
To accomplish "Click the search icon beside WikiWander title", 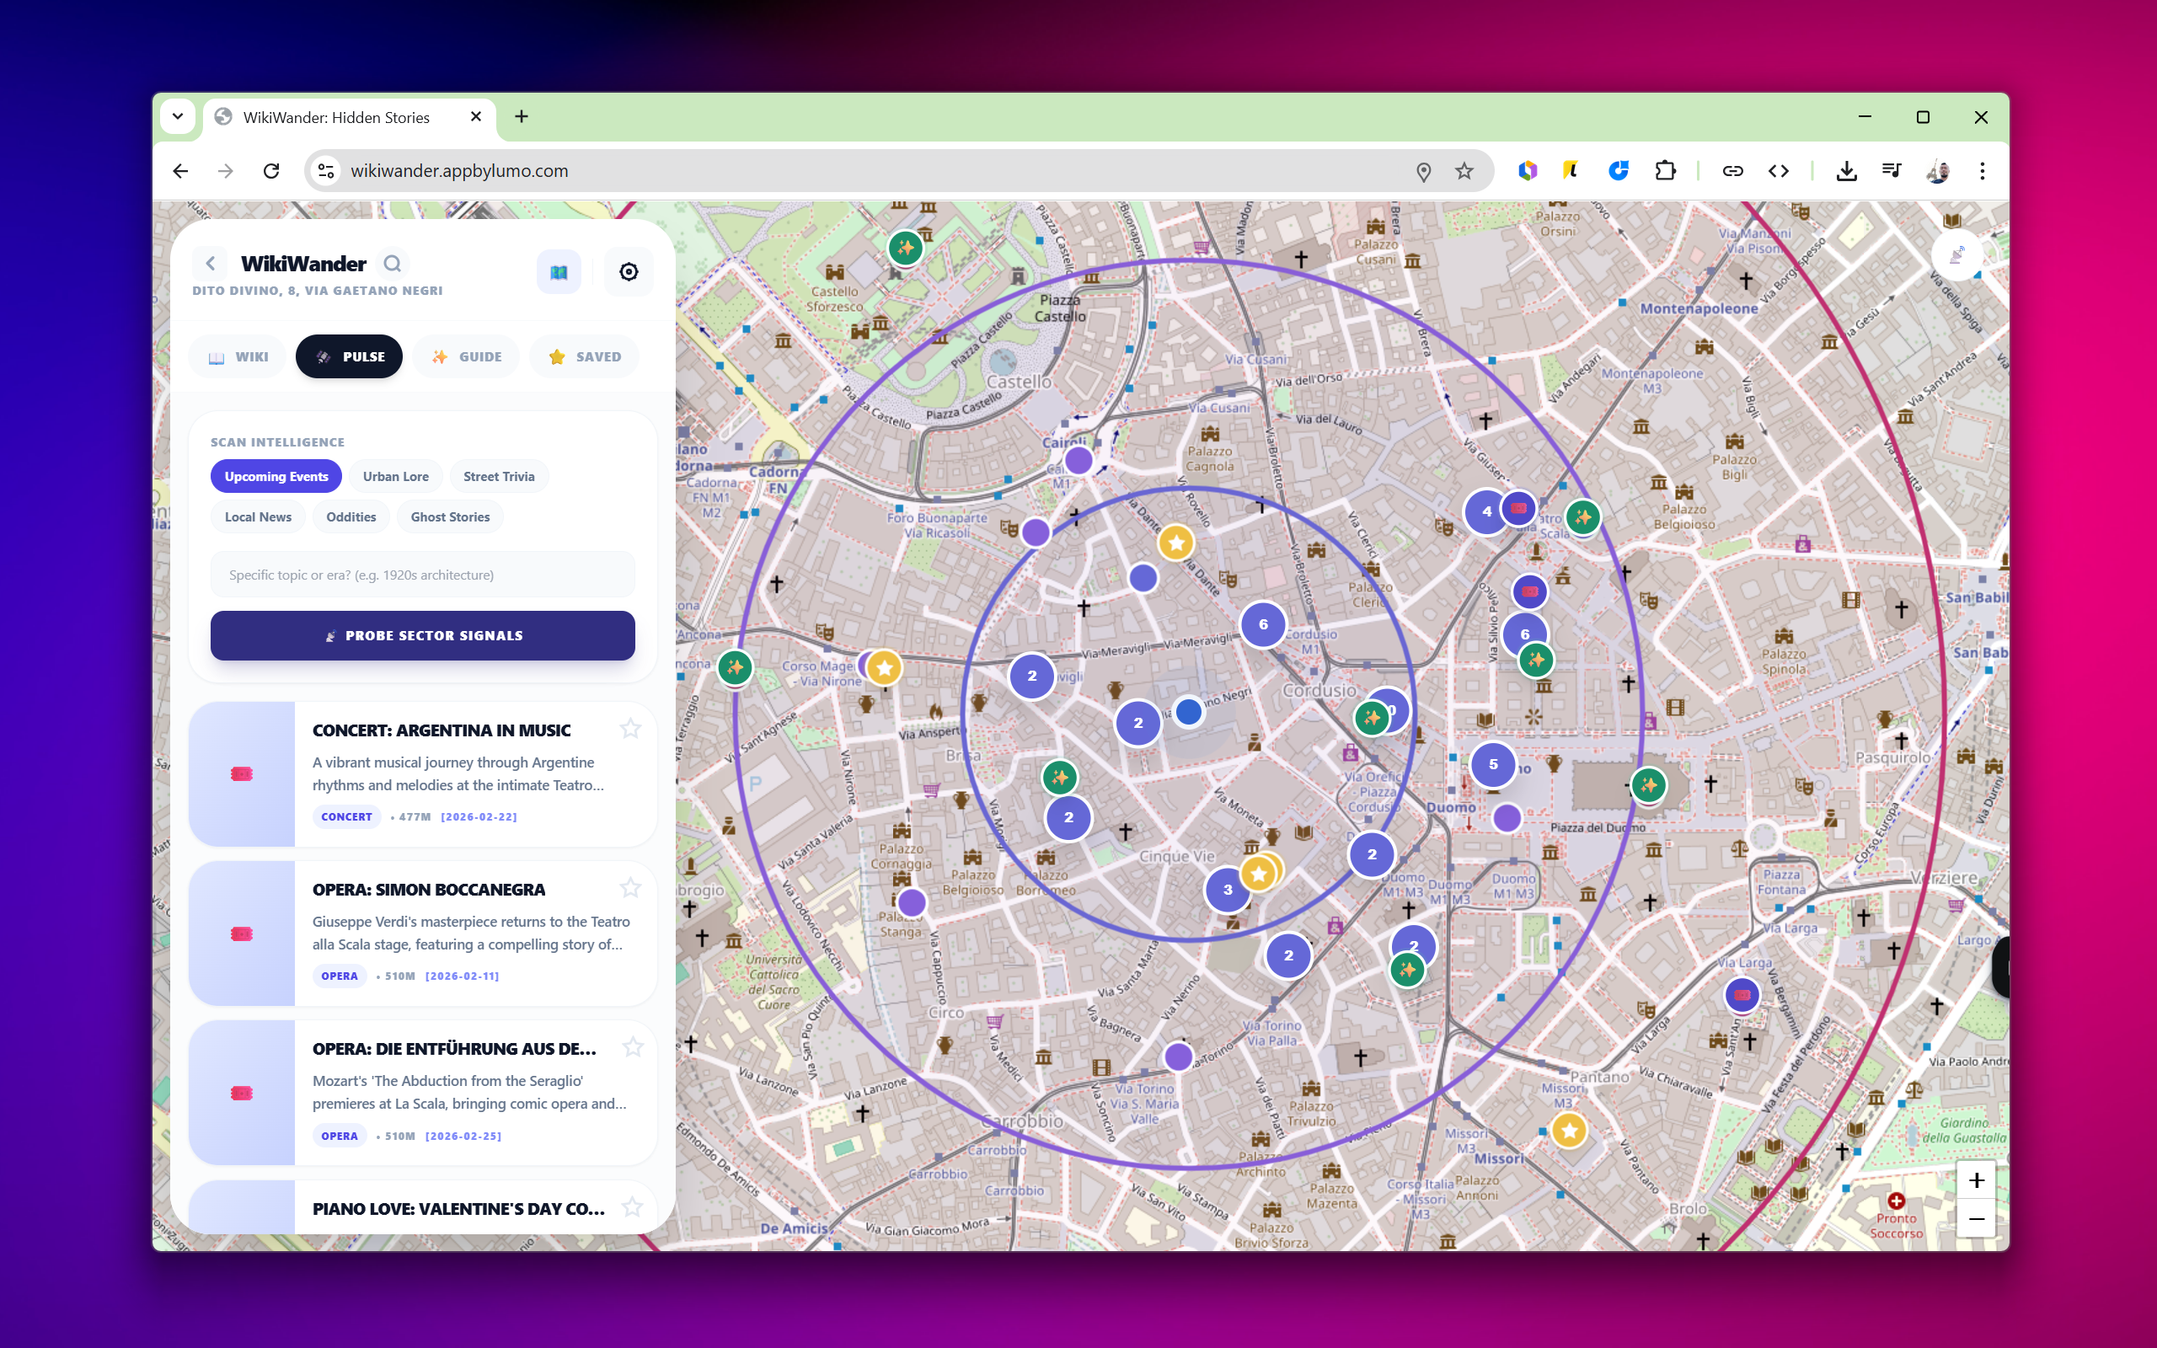I will tap(392, 264).
